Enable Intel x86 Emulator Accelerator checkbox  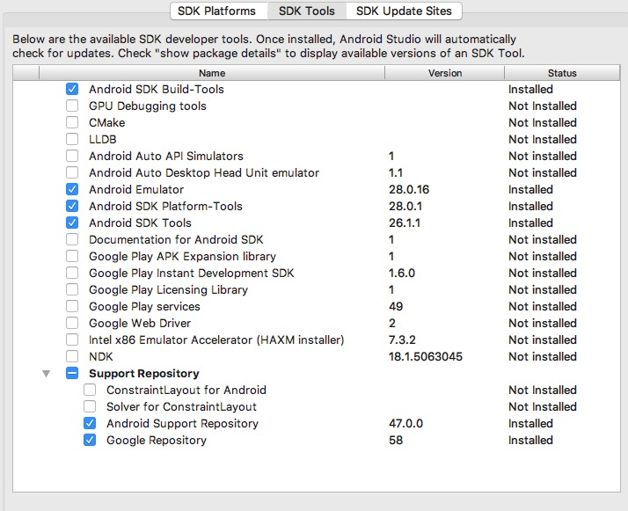click(72, 339)
